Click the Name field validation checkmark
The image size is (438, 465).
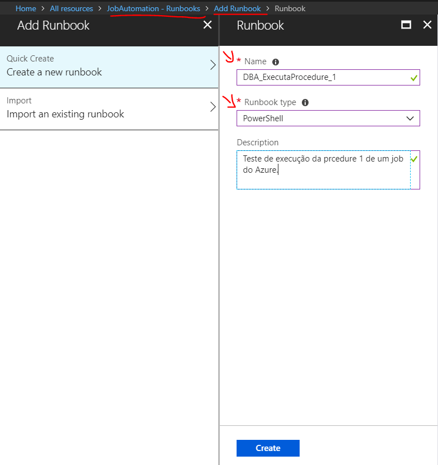(413, 78)
